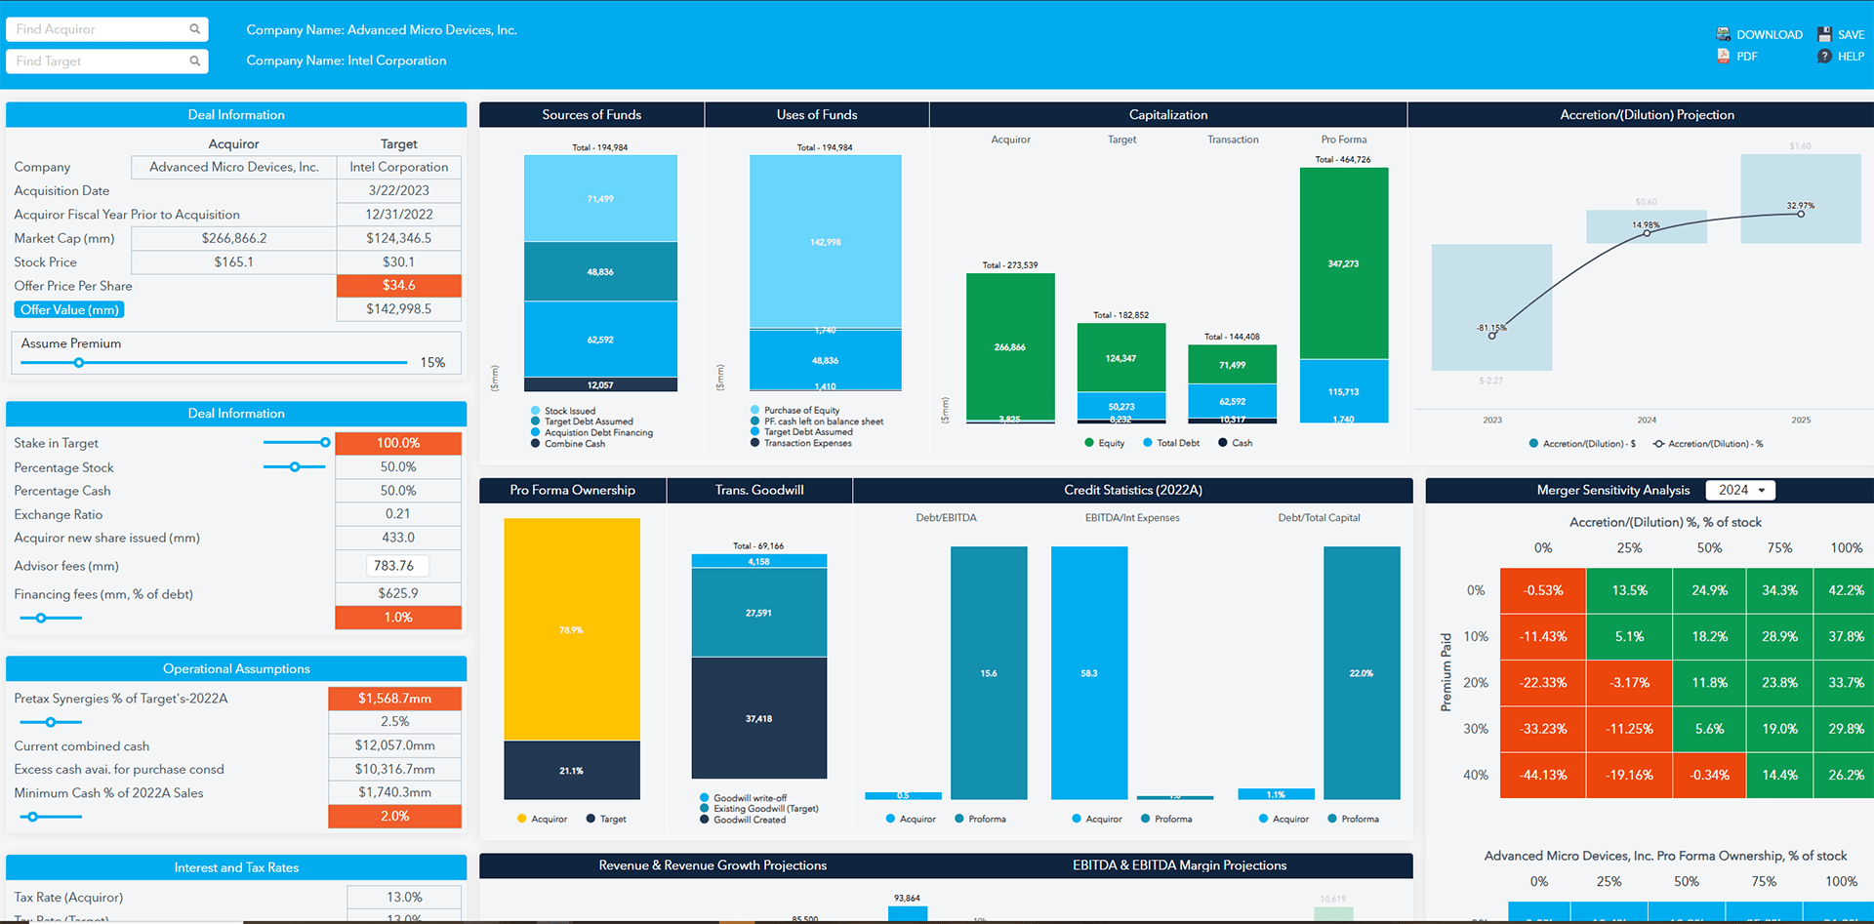1874x924 pixels.
Task: Toggle Target legend in Pro Forma Ownership
Action: 606,819
